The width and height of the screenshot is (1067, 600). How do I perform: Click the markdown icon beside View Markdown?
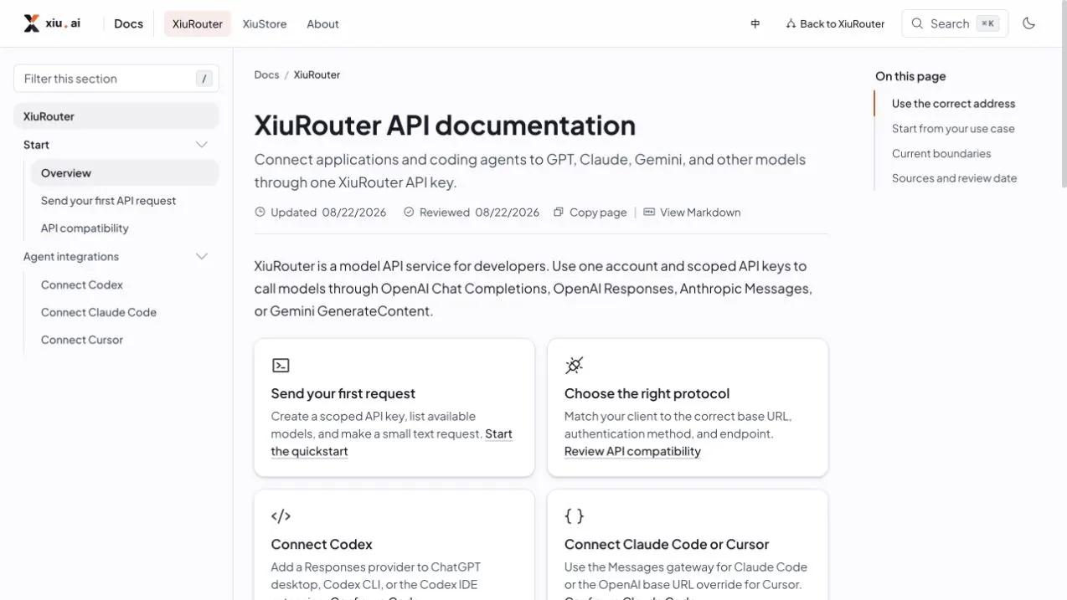click(649, 213)
